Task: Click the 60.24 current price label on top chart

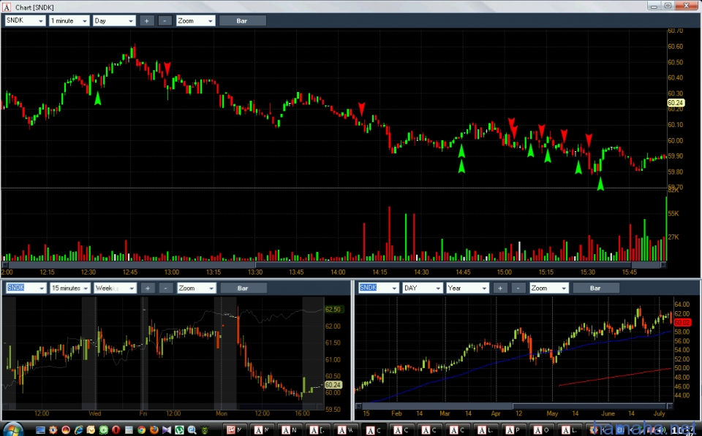Action: [x=676, y=103]
